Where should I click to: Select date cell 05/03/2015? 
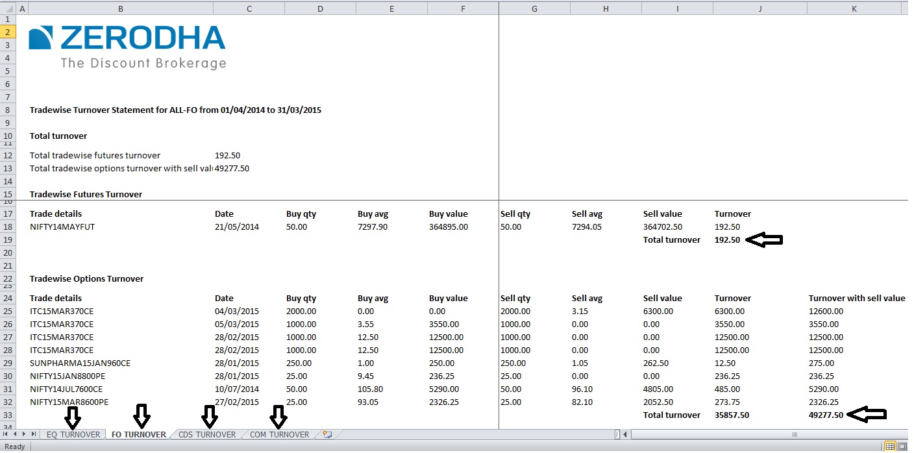coord(236,324)
